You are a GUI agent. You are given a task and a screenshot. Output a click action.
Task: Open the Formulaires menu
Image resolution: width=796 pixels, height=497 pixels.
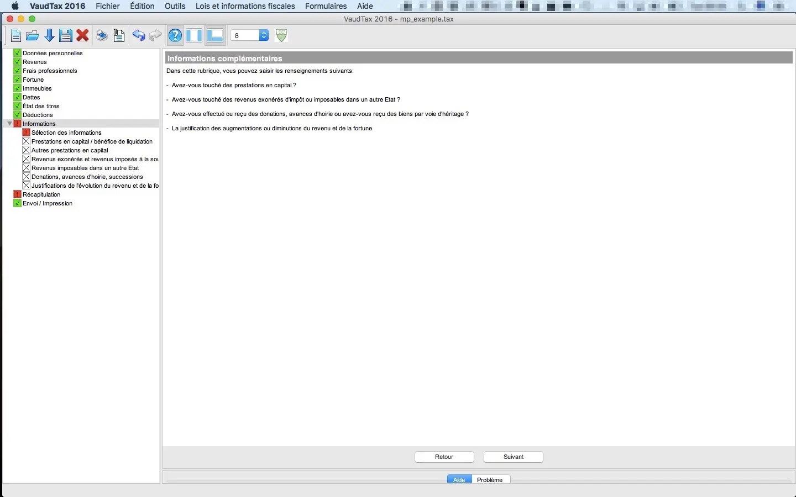(x=326, y=6)
